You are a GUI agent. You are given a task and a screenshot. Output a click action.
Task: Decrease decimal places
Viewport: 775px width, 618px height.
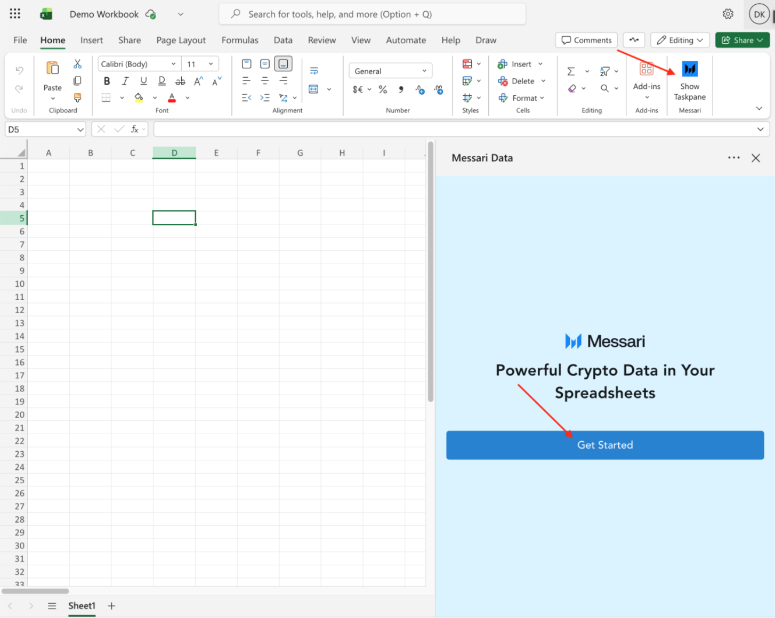[x=438, y=90]
